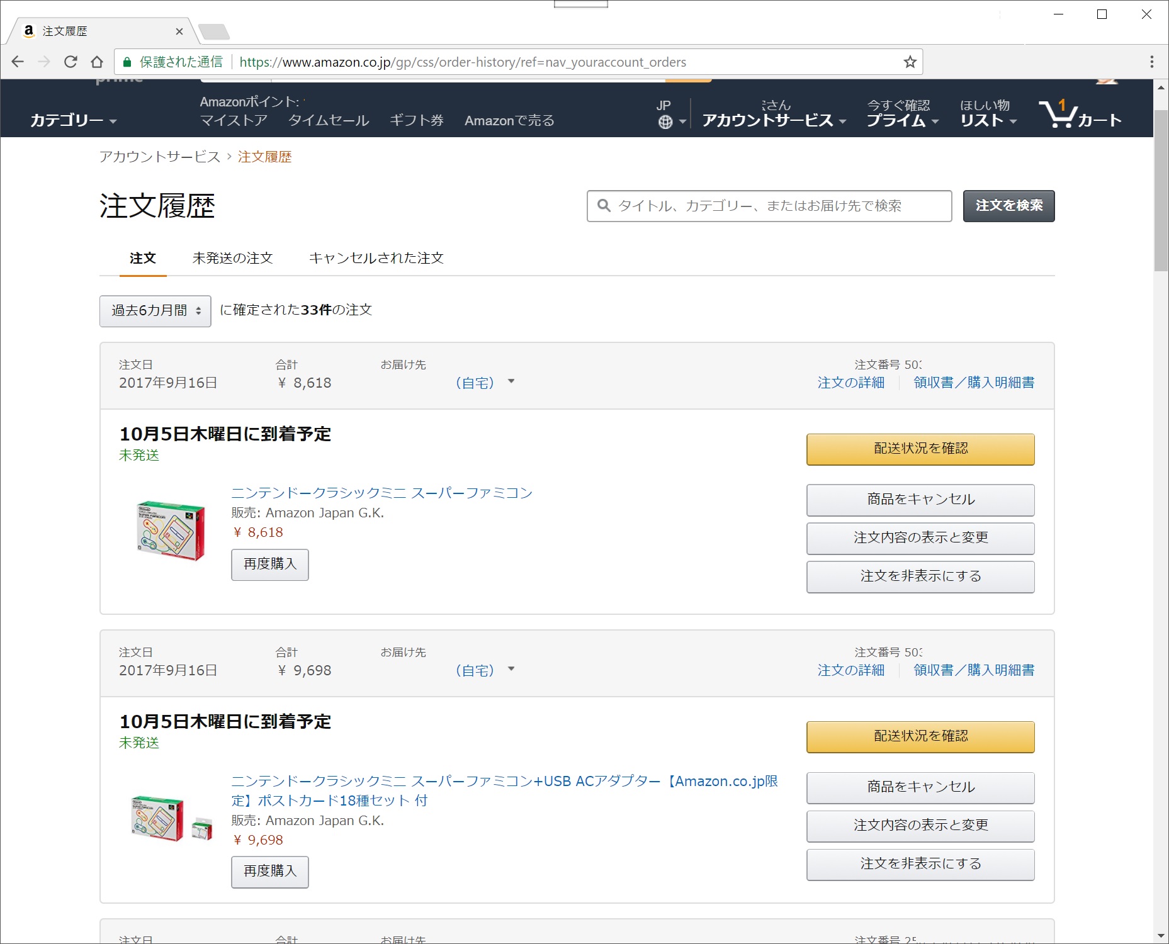Screen dimensions: 1169x944
Task: Open the Chrome three-dot menu
Action: pyautogui.click(x=1151, y=62)
